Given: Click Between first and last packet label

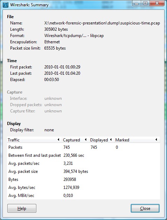Looking at the screenshot, I should (x=35, y=155).
